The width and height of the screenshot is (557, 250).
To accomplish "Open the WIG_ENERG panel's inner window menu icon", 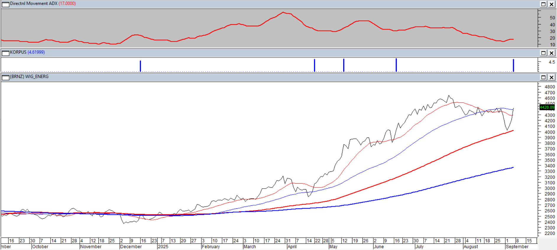I will click(5, 77).
